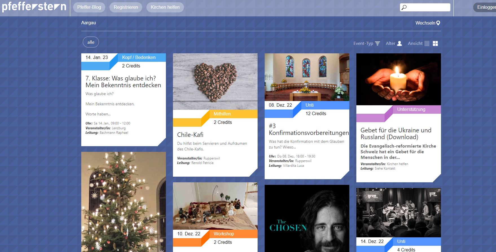Screen dimensions: 496x252
Task: Click the magnifier search icon
Action: click(x=404, y=7)
